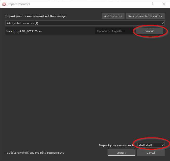The image size is (170, 161).
Task: Click the empty title bar area
Action: [88, 4]
